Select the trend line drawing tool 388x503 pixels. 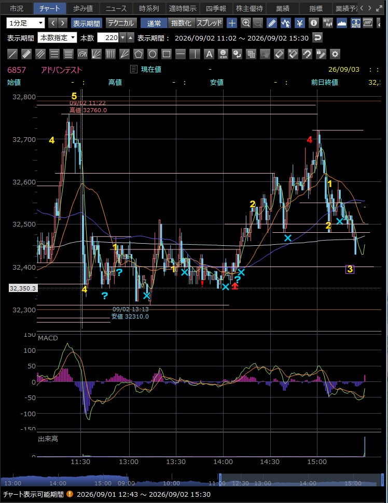(x=12, y=54)
